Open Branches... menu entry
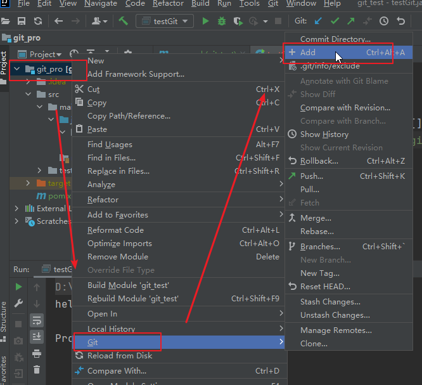The height and width of the screenshot is (385, 422). [x=348, y=247]
